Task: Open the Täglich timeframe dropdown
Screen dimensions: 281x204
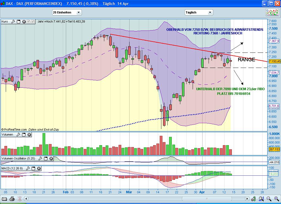Action: 199,12
